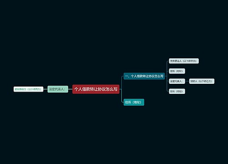Click the vertical bracket line joining four gray nodes

pyautogui.click(x=167, y=76)
